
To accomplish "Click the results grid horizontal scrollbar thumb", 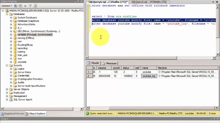I will 161,108.
